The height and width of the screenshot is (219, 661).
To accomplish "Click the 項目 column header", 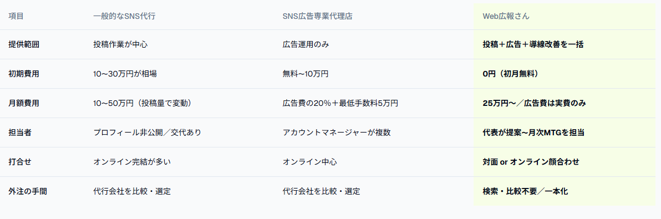I will tap(16, 17).
